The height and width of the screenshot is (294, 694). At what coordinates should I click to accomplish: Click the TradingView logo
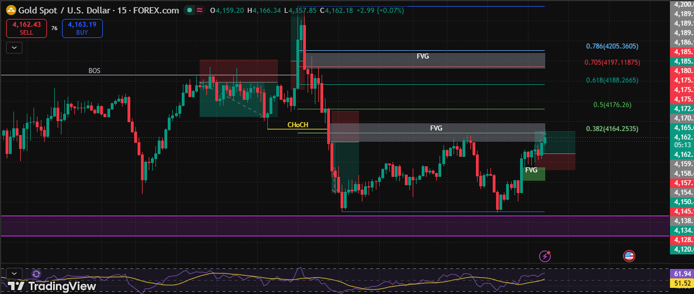pos(53,286)
